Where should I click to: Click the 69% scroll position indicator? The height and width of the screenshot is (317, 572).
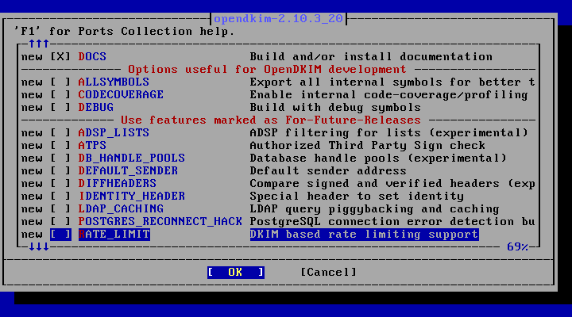tap(517, 247)
